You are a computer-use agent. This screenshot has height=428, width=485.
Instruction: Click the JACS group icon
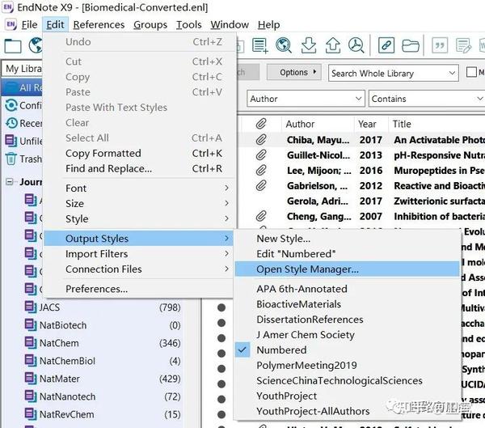tap(31, 307)
